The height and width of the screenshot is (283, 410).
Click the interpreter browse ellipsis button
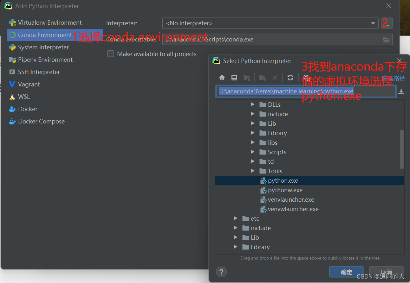click(x=387, y=23)
